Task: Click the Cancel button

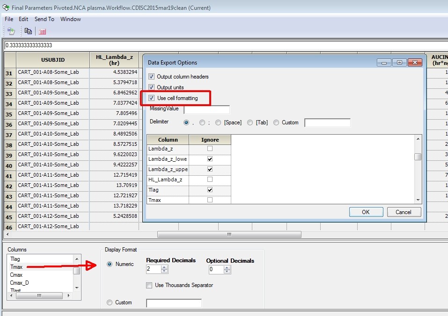Action: click(404, 212)
